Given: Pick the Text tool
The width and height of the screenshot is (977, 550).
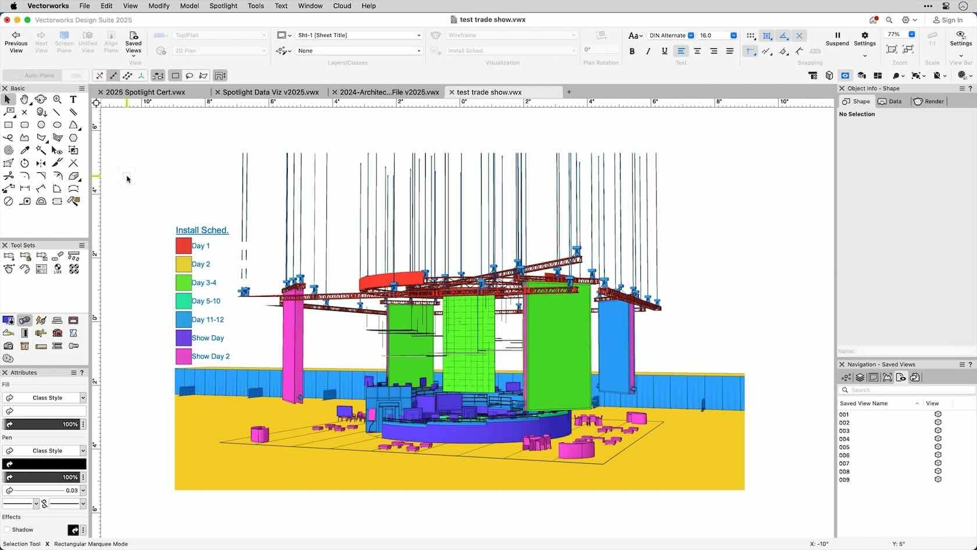Looking at the screenshot, I should [x=73, y=100].
